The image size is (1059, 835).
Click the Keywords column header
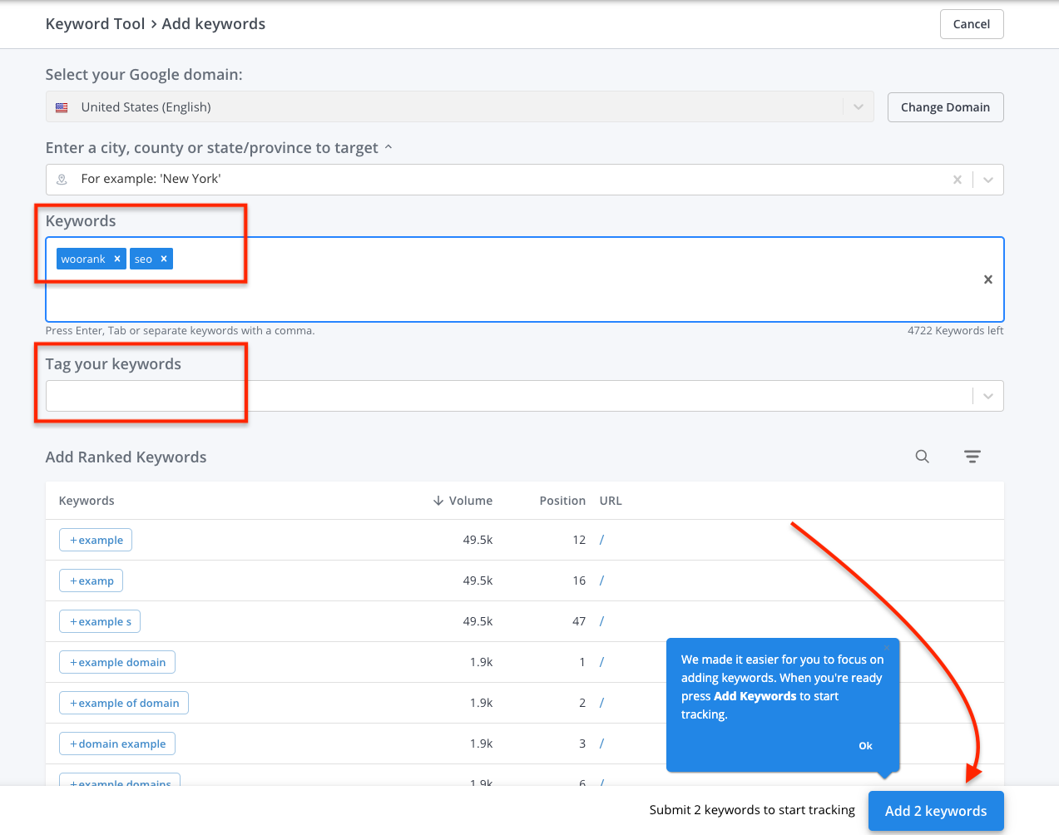tap(87, 501)
